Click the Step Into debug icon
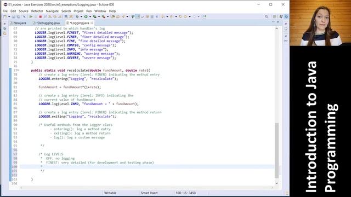This screenshot has width=351, height=197. pyautogui.click(x=50, y=16)
